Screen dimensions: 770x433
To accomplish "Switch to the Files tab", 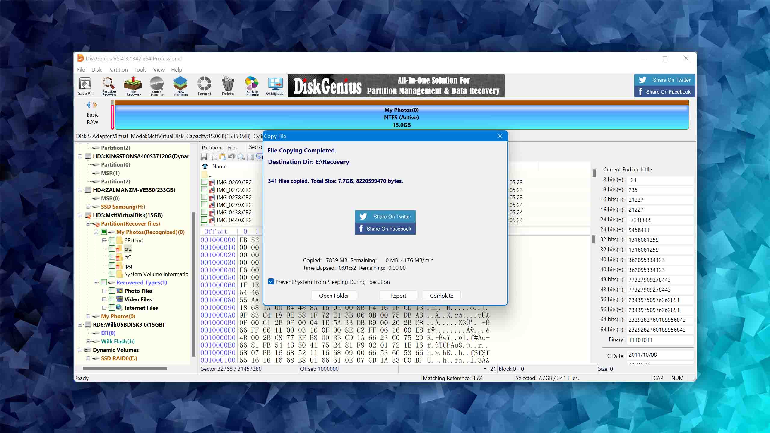I will [232, 147].
